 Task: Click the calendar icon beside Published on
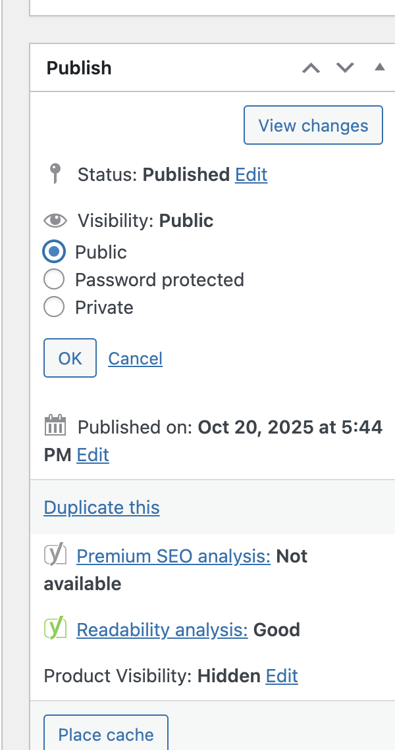click(55, 426)
